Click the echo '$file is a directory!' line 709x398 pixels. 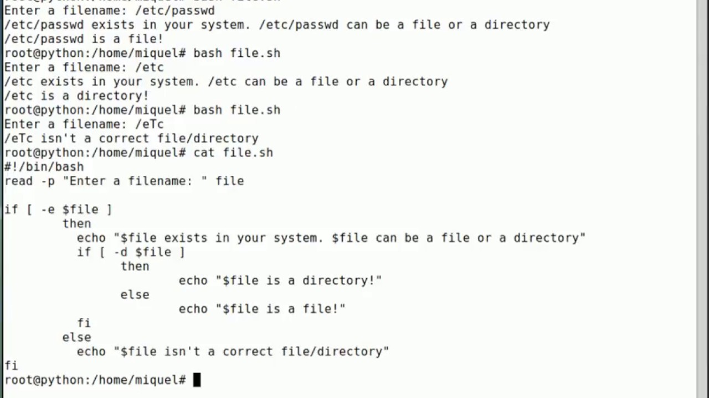[280, 280]
